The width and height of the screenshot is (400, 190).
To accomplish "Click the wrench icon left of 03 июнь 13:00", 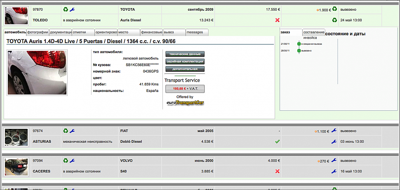I will 334,142.
